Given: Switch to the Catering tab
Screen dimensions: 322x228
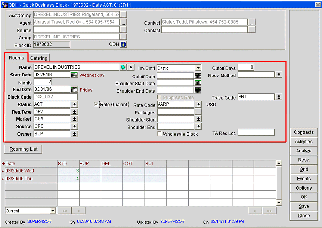Looking at the screenshot, I should (x=39, y=58).
